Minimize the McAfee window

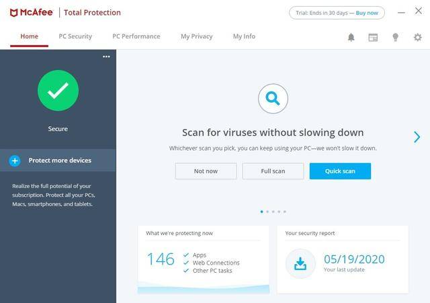click(x=401, y=13)
